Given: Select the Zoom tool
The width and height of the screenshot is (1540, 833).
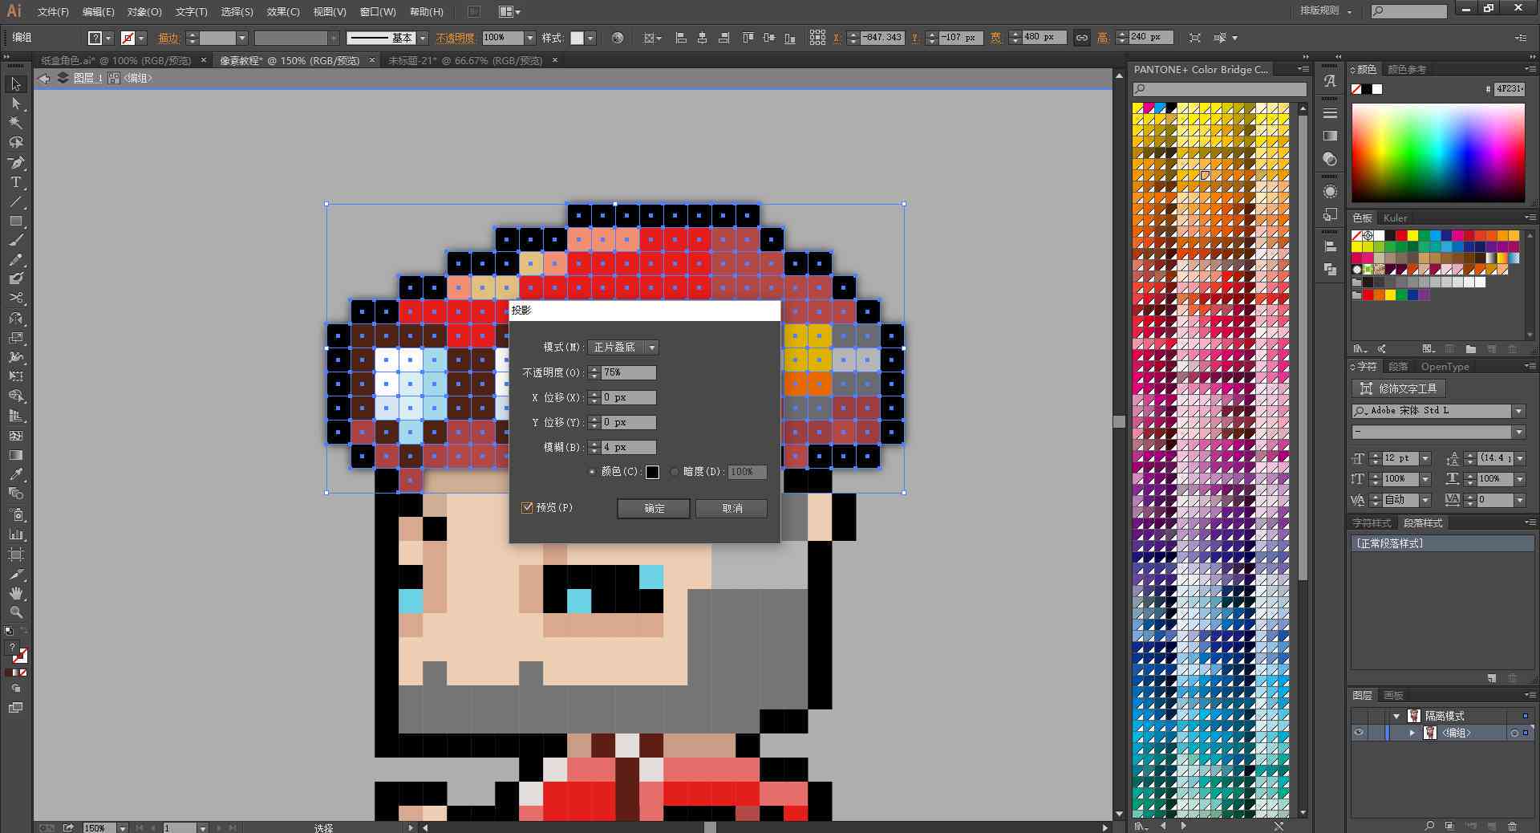Looking at the screenshot, I should 16,612.
